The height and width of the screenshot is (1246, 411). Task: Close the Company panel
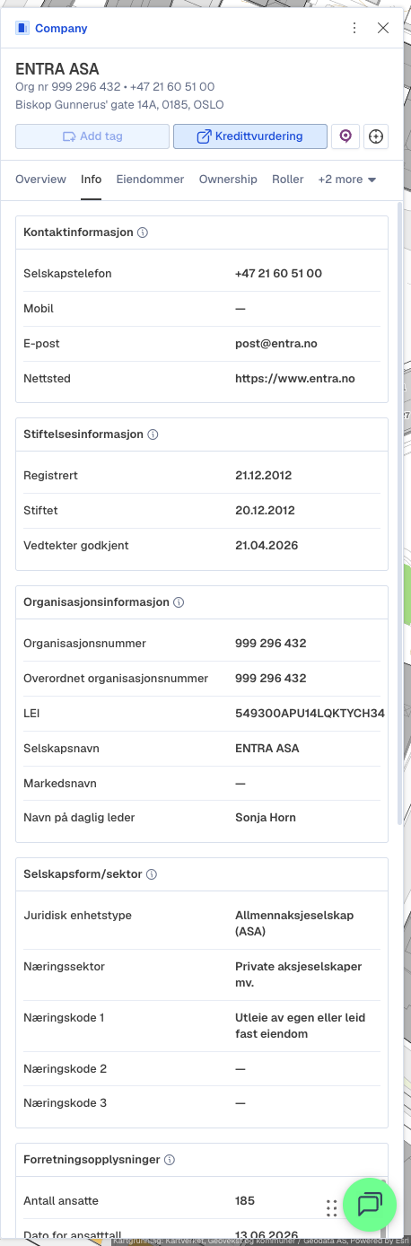(x=383, y=28)
